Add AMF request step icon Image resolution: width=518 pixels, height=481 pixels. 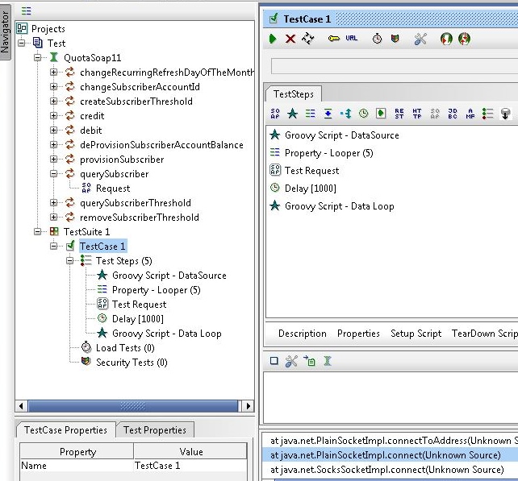[470, 114]
